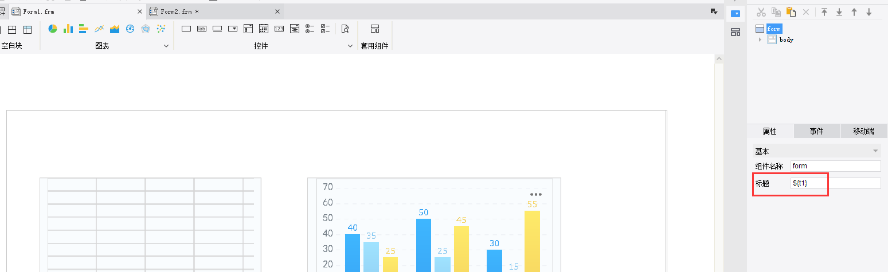Move component to bottom layer
Screen dimensions: 888x272
[x=839, y=12]
